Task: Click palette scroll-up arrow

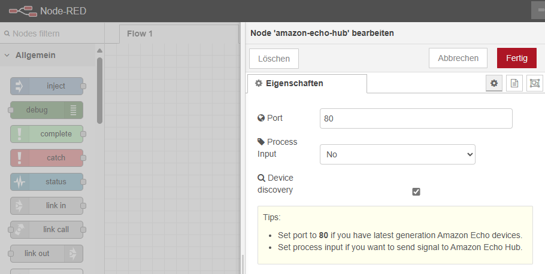Action: [x=100, y=51]
